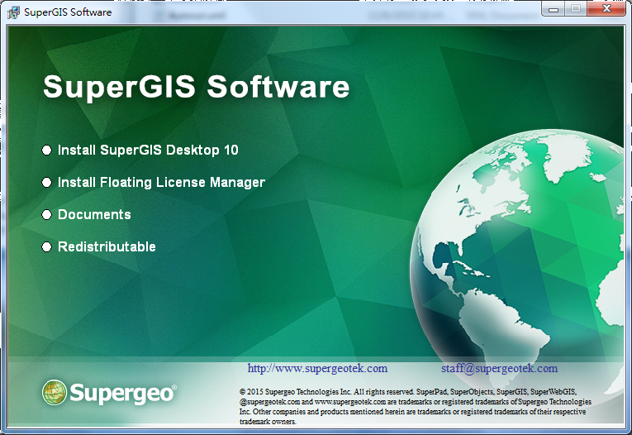This screenshot has width=632, height=435.
Task: Click the copyright notice text
Action: pos(416,406)
